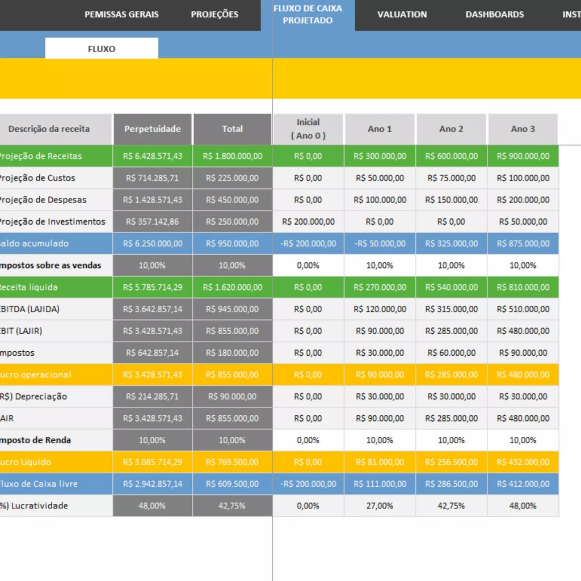
Task: Click the Inicial (Ano 0) header
Action: coord(308,129)
